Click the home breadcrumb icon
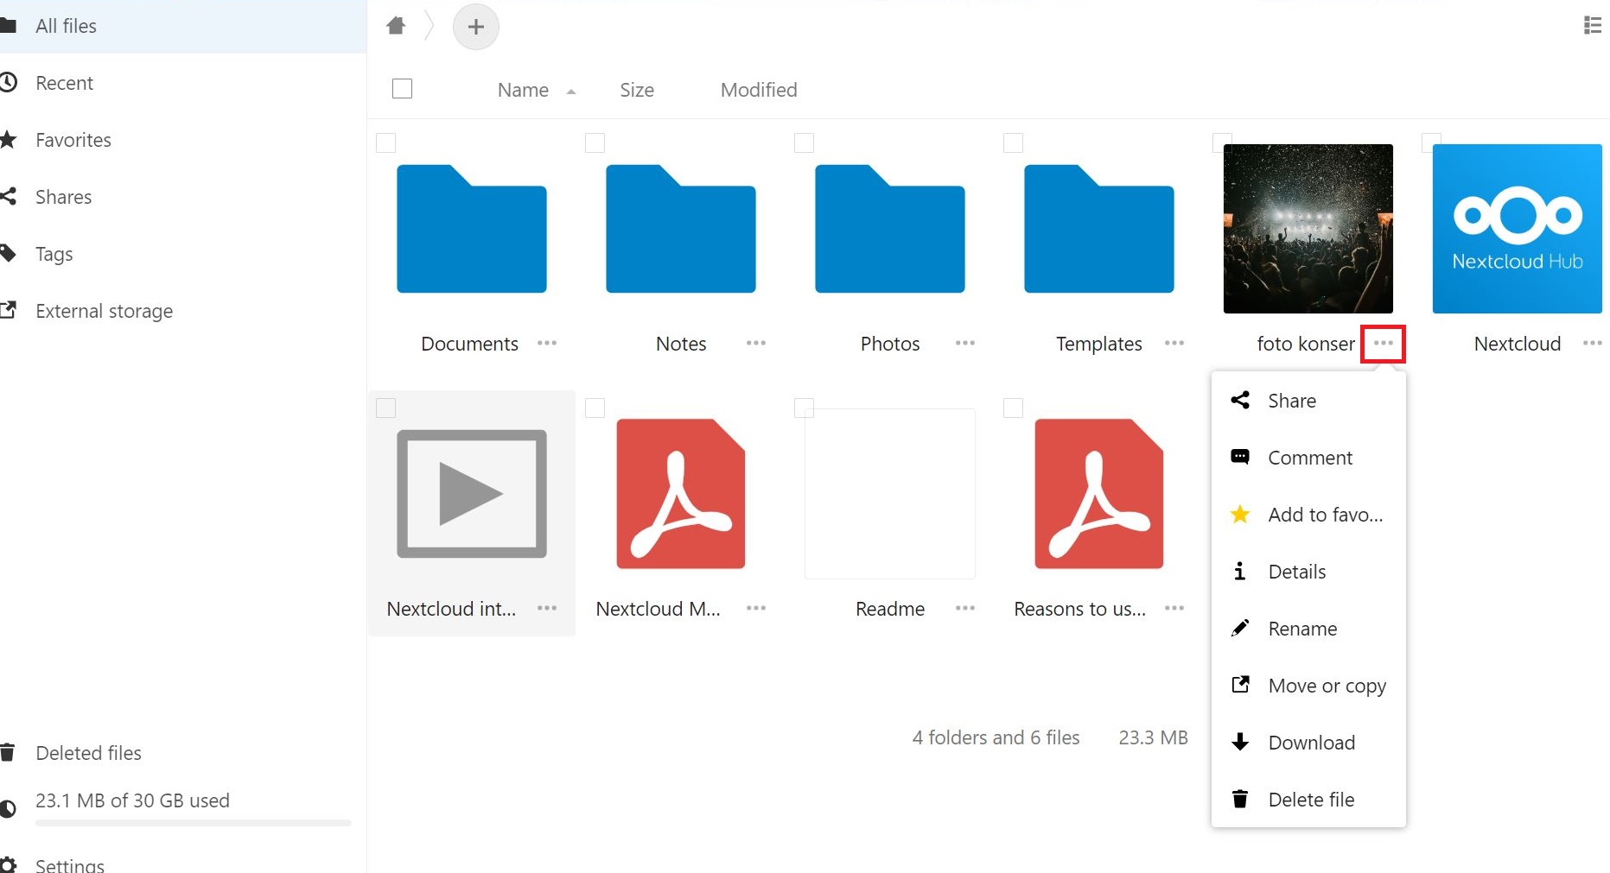This screenshot has width=1610, height=873. tap(396, 26)
